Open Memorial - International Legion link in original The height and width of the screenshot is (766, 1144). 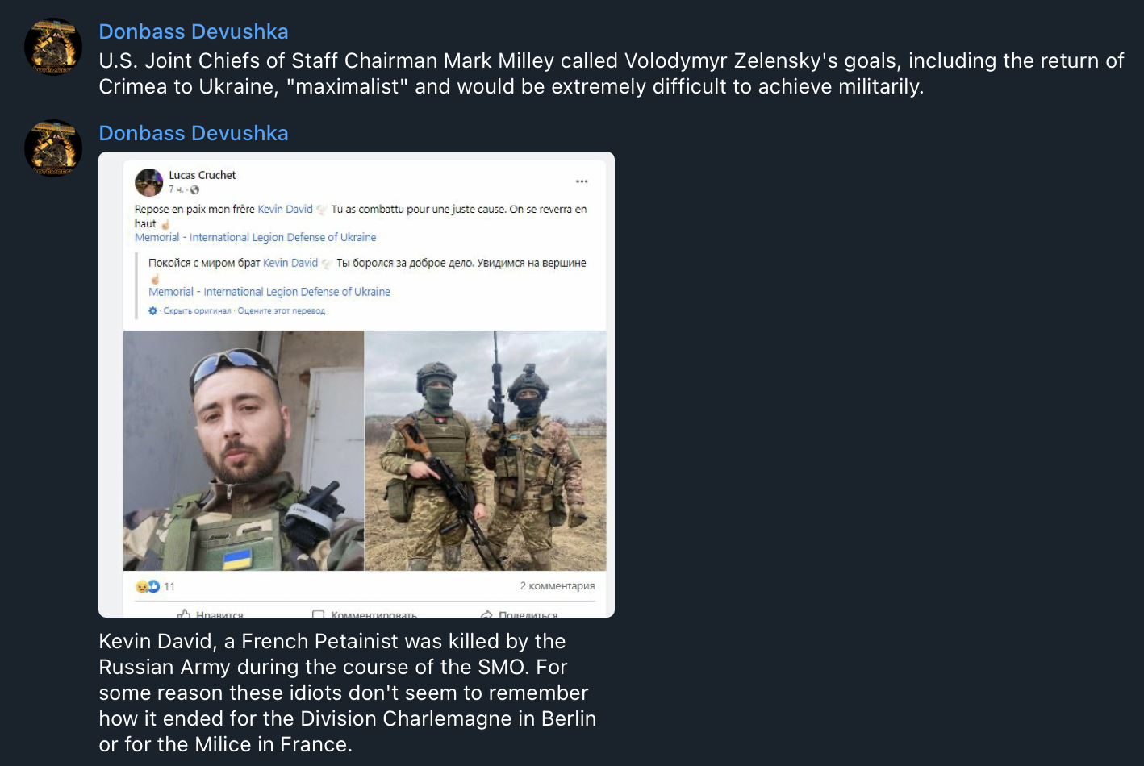(256, 237)
